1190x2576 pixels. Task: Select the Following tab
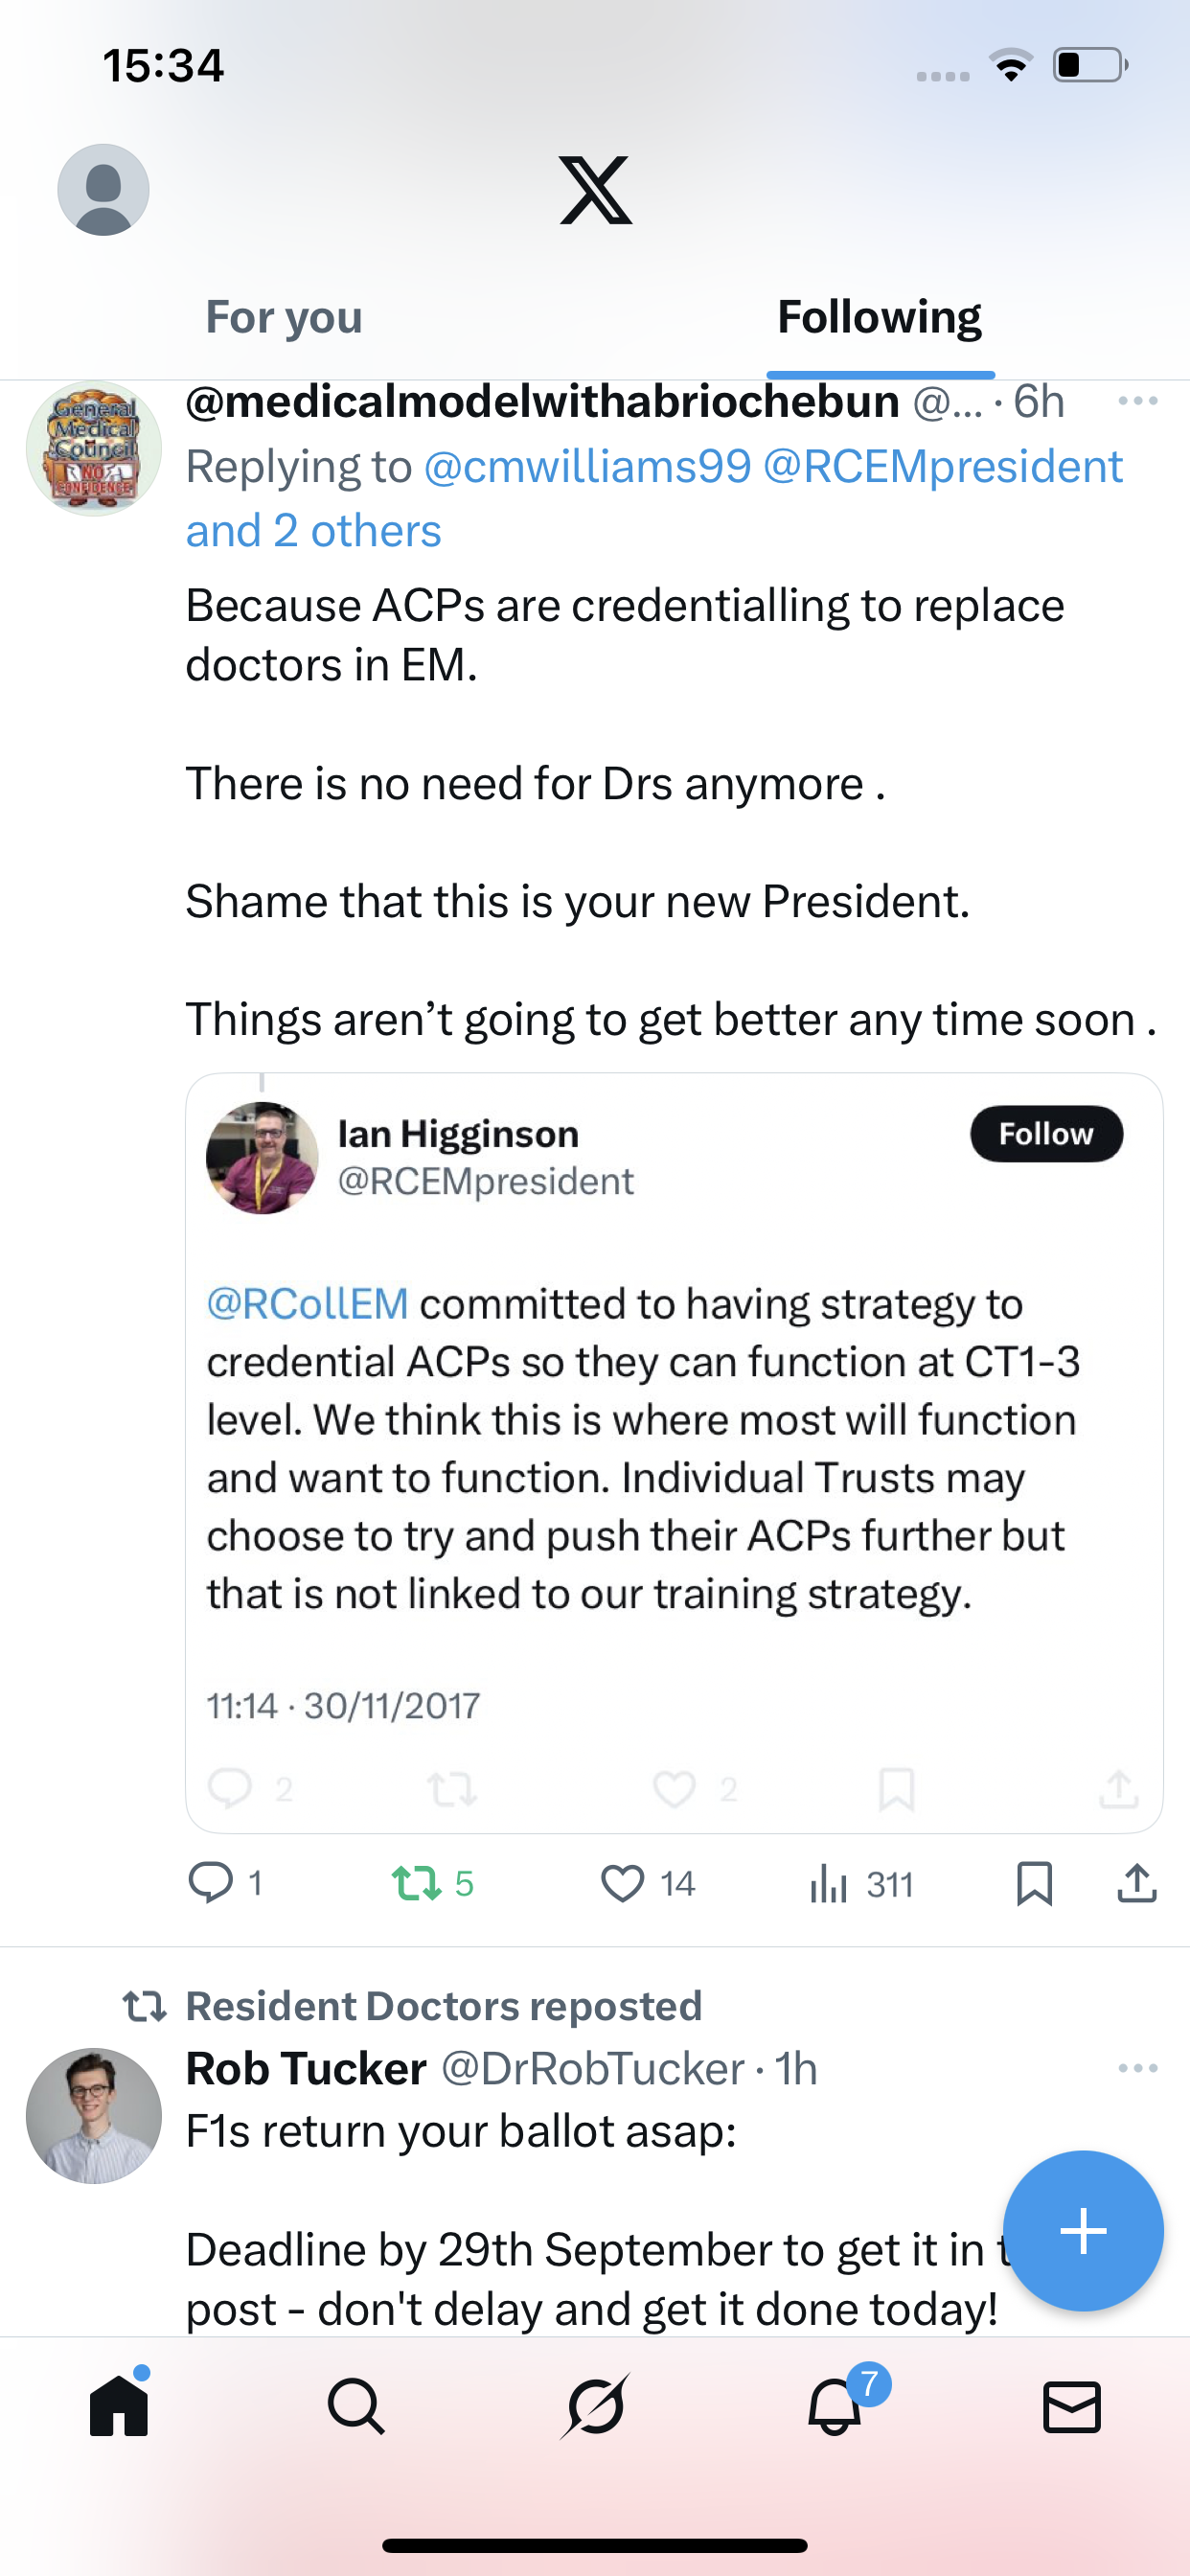(879, 318)
